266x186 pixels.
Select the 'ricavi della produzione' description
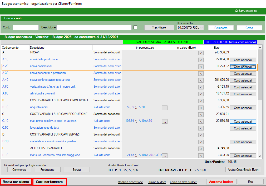coord(44,59)
